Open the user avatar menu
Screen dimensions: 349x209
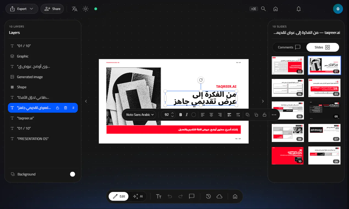tap(338, 9)
